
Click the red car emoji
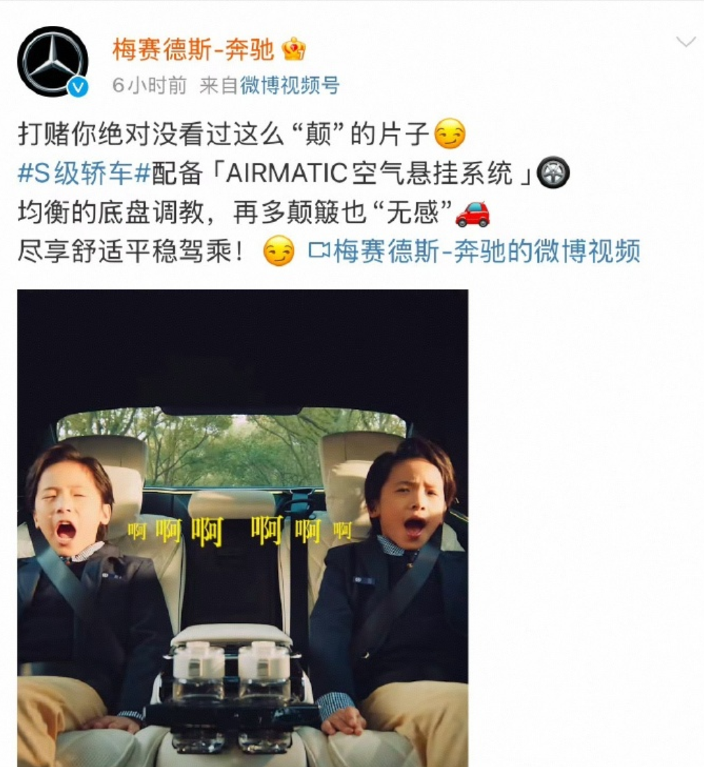coord(472,214)
